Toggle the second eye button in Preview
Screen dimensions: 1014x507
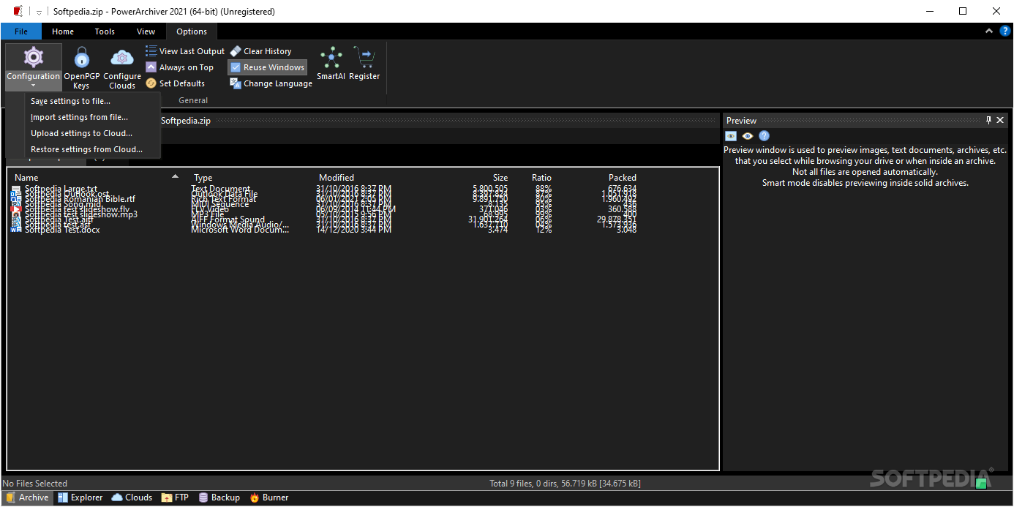click(x=748, y=136)
